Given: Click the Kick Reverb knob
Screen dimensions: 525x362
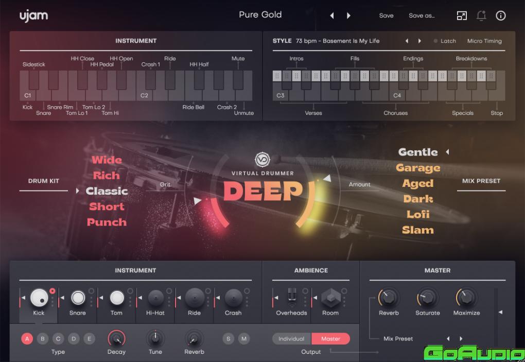Looking at the screenshot, I should coord(194,338).
